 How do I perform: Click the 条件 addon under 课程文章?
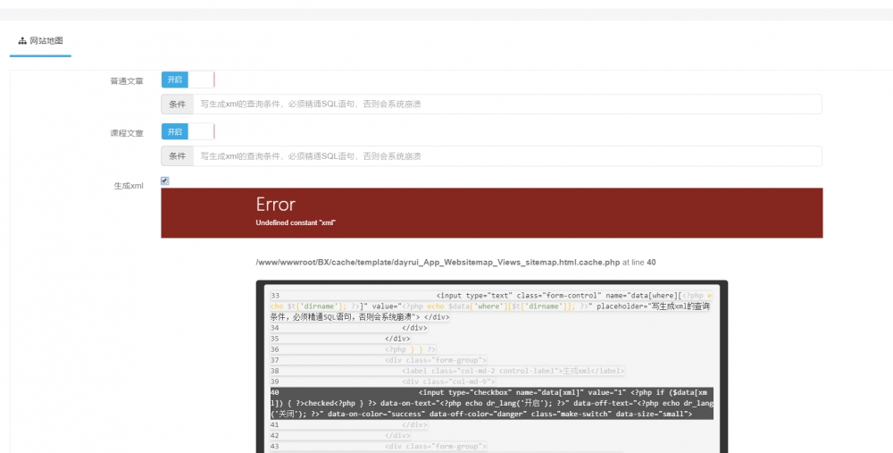[x=177, y=156]
